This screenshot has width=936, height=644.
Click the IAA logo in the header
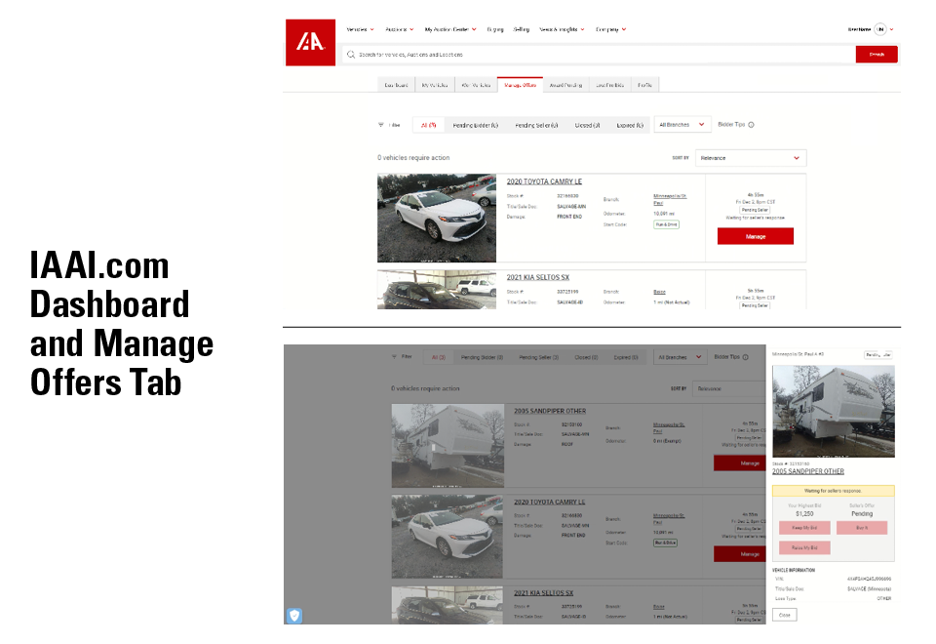click(310, 42)
